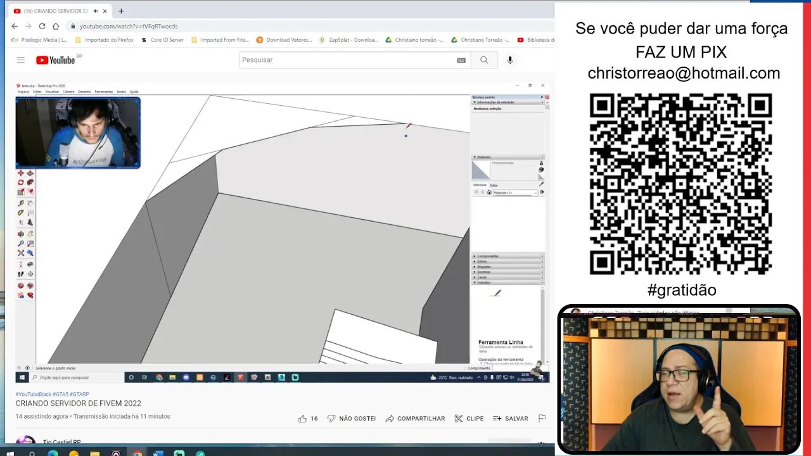The image size is (811, 456).
Task: Open the Ferramentas menu in SketchUp
Action: pyautogui.click(x=104, y=92)
